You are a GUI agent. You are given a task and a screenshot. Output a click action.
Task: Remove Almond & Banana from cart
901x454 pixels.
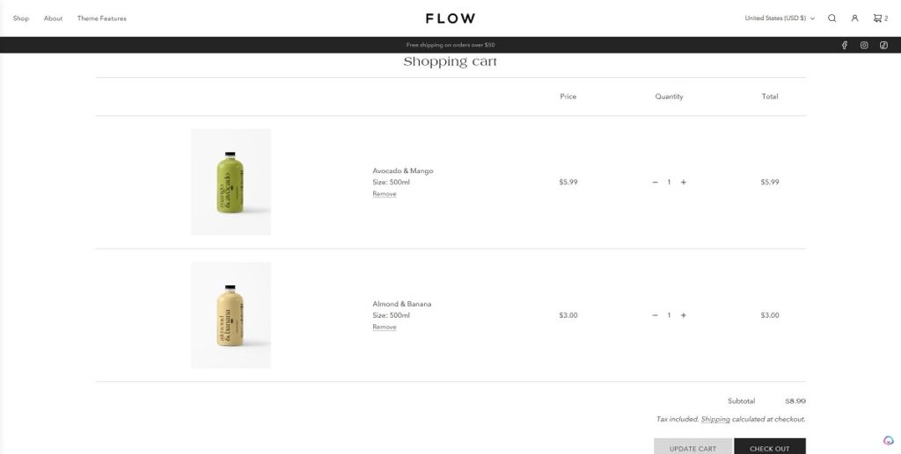point(385,327)
